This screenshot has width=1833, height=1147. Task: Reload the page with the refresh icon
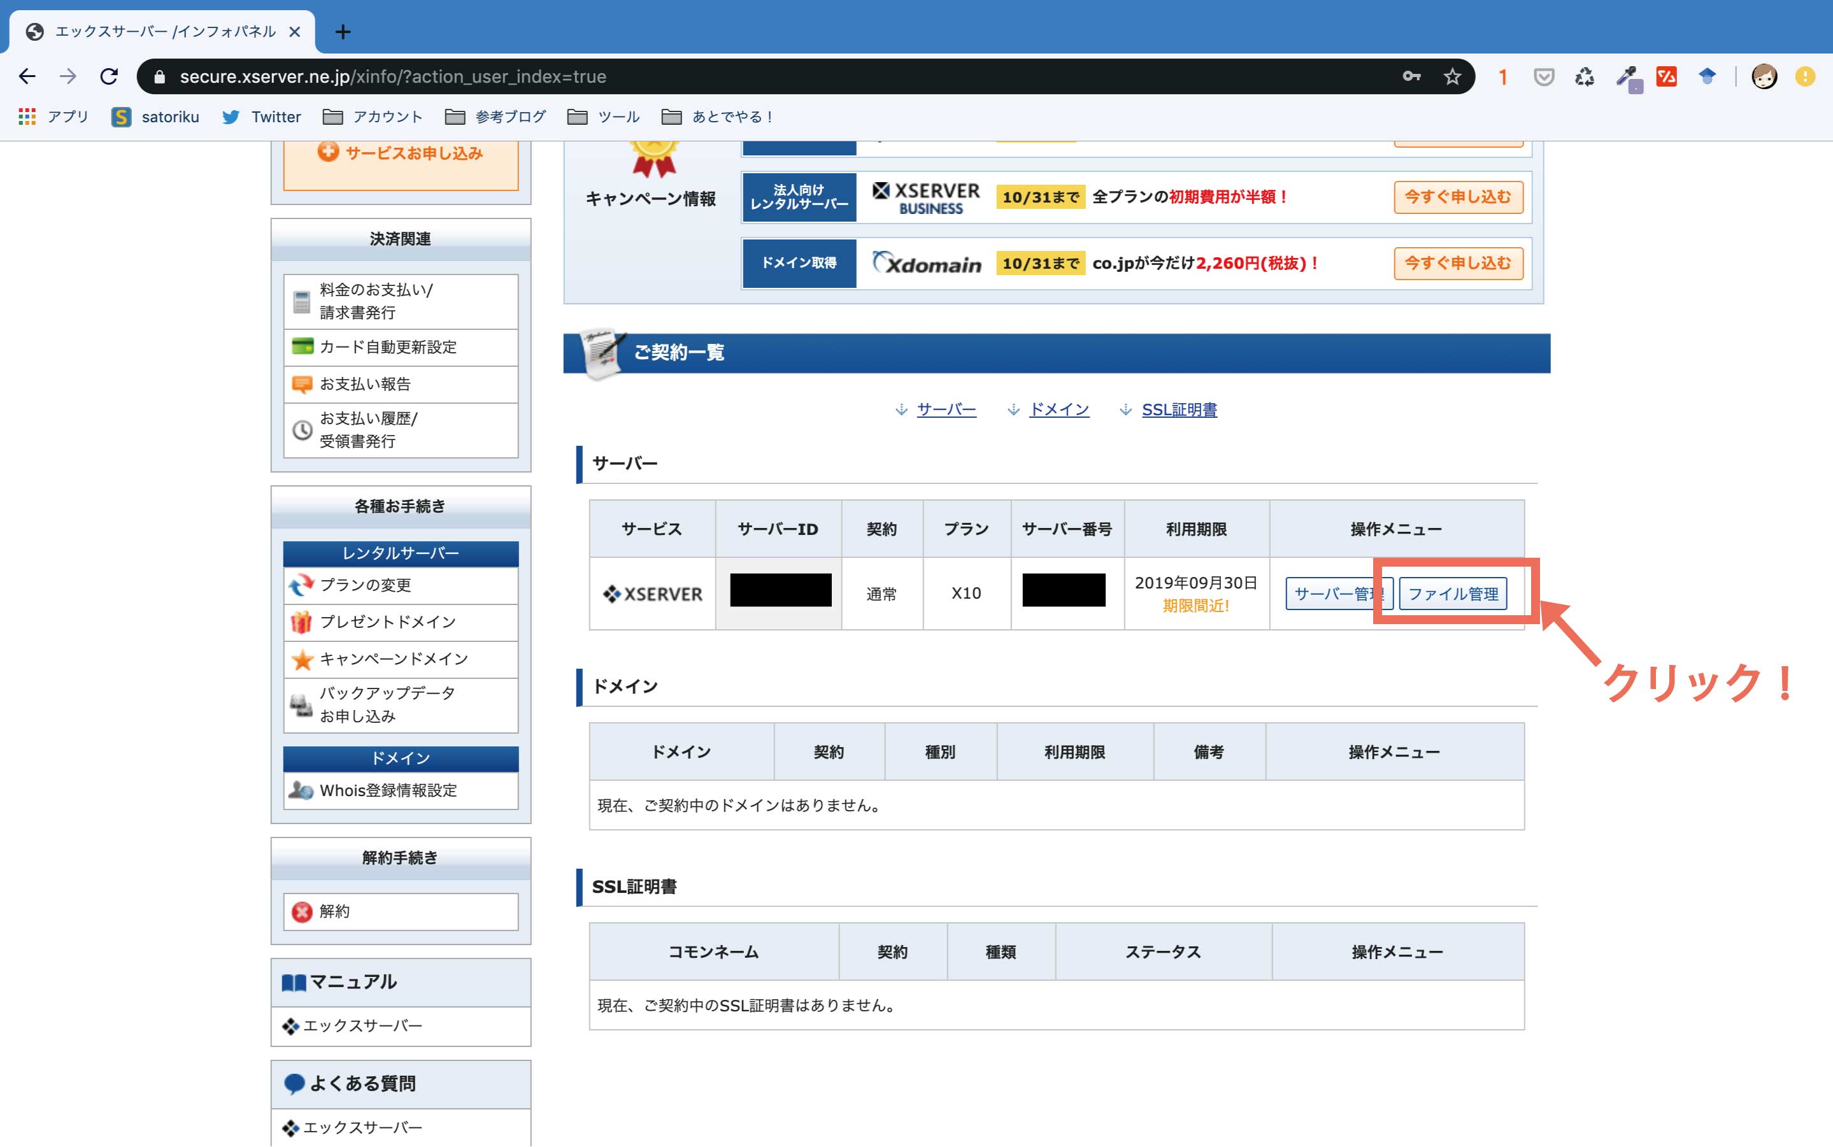click(110, 76)
